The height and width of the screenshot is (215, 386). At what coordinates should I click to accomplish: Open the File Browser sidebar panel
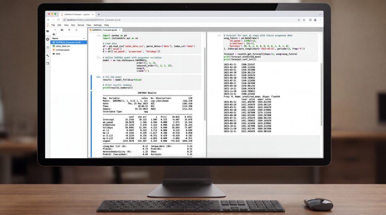pos(47,31)
